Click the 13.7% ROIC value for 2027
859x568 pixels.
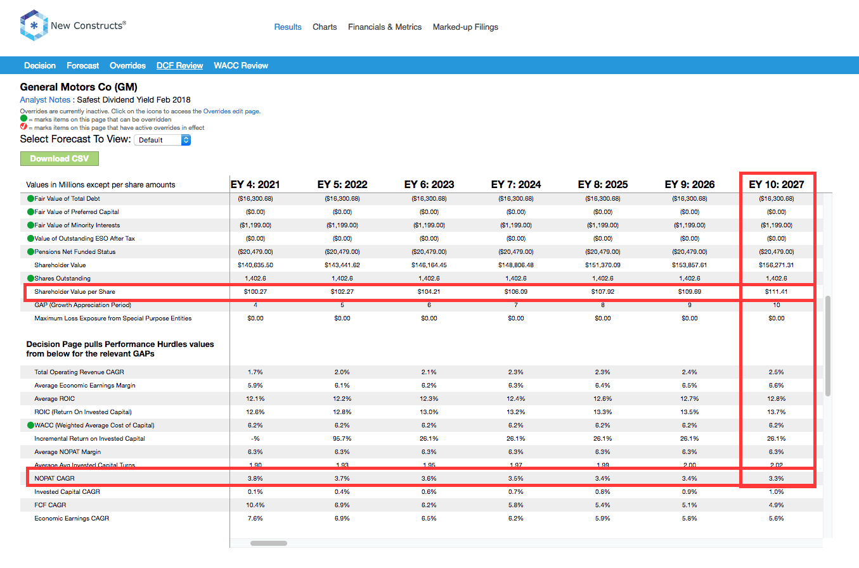point(777,412)
